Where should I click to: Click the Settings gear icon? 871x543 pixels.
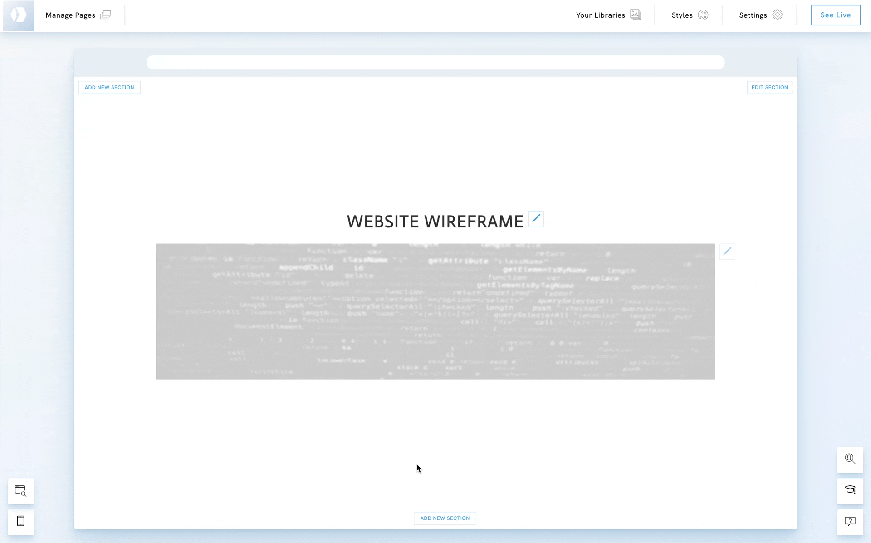click(x=778, y=15)
